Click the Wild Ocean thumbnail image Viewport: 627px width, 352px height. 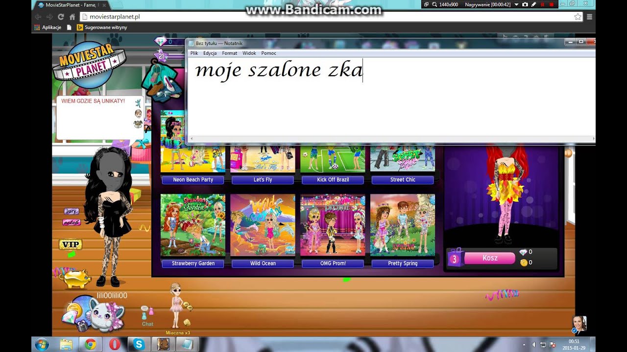(x=263, y=225)
